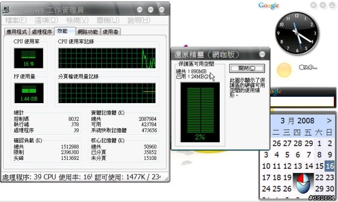Image resolution: width=338 pixels, height=202 pixels.
Task: Click the 執行緒 378 row
Action: pos(46,125)
